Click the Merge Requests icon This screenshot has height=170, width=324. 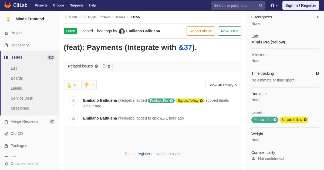pos(6,122)
